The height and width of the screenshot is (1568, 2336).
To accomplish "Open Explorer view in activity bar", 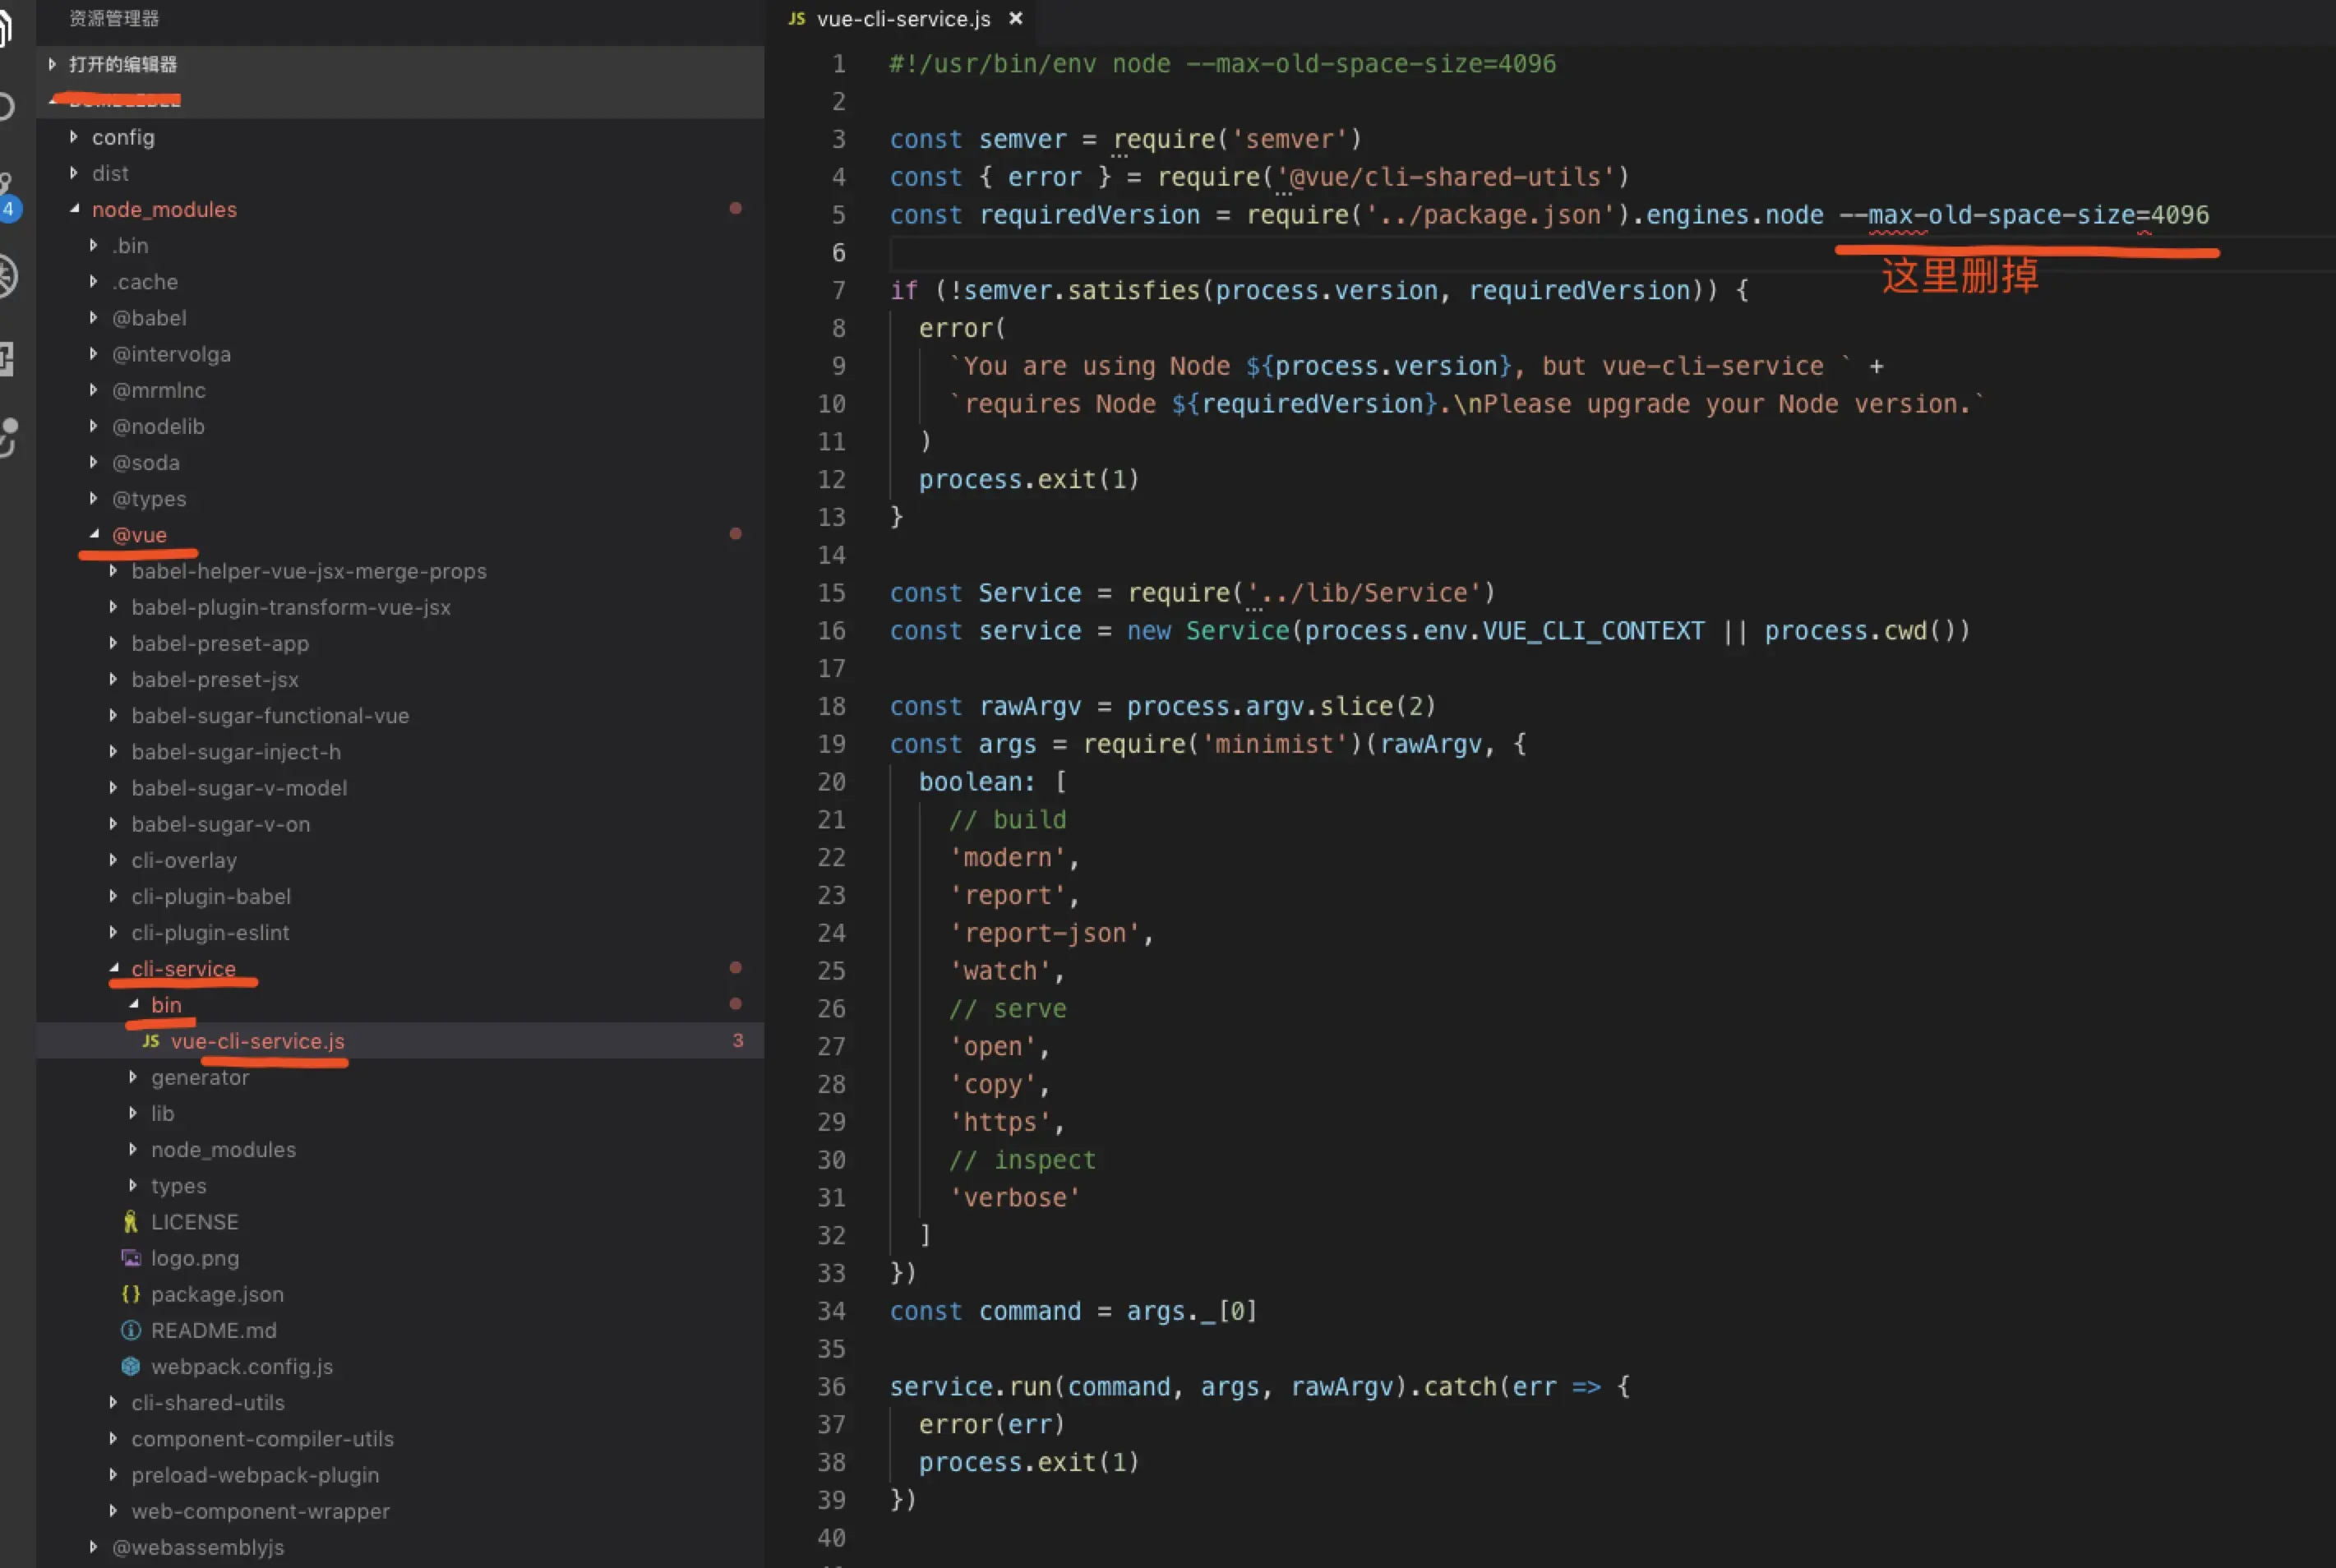I will (x=6, y=26).
